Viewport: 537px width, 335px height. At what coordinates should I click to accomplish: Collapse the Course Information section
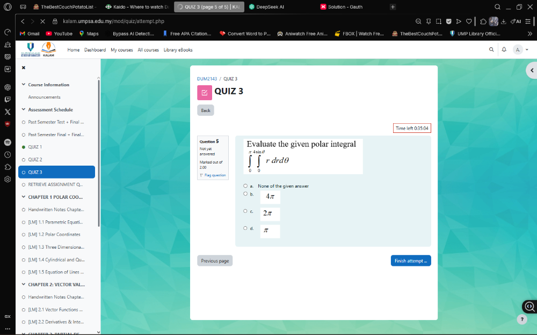(24, 85)
